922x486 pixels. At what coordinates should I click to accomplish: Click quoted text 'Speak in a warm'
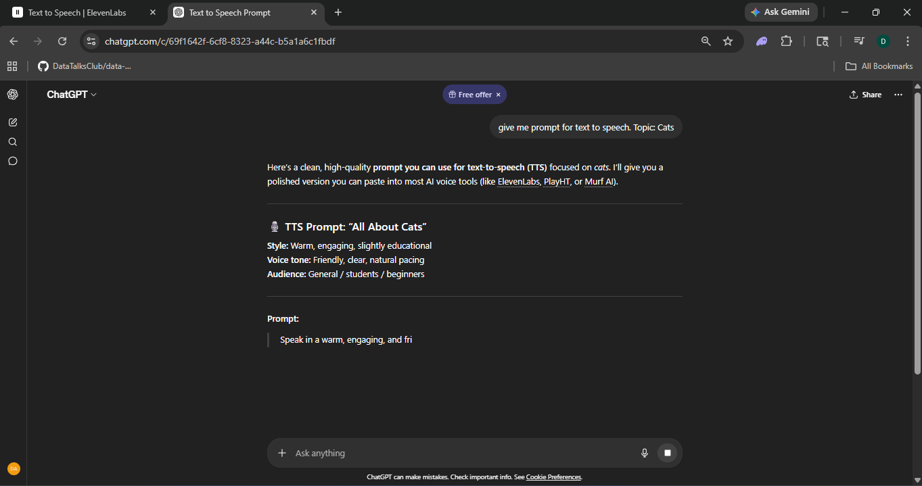point(346,340)
